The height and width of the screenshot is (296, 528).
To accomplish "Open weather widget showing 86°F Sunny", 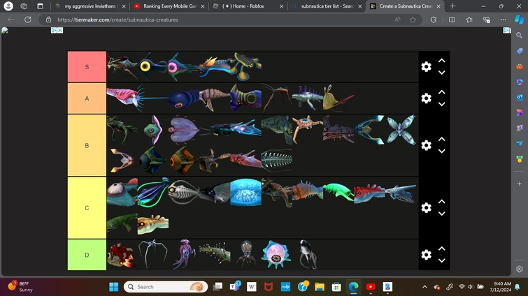I will [x=19, y=287].
